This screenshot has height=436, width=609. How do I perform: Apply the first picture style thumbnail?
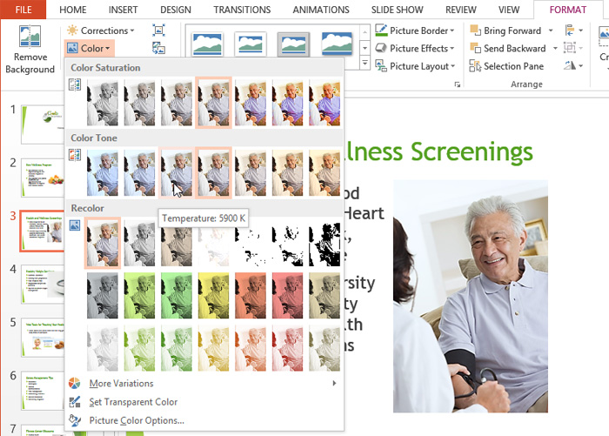[207, 44]
